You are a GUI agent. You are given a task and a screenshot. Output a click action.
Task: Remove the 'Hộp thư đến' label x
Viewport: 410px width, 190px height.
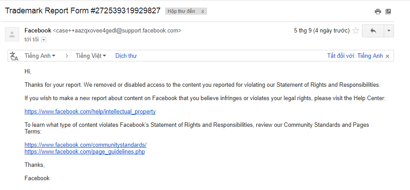(x=203, y=12)
